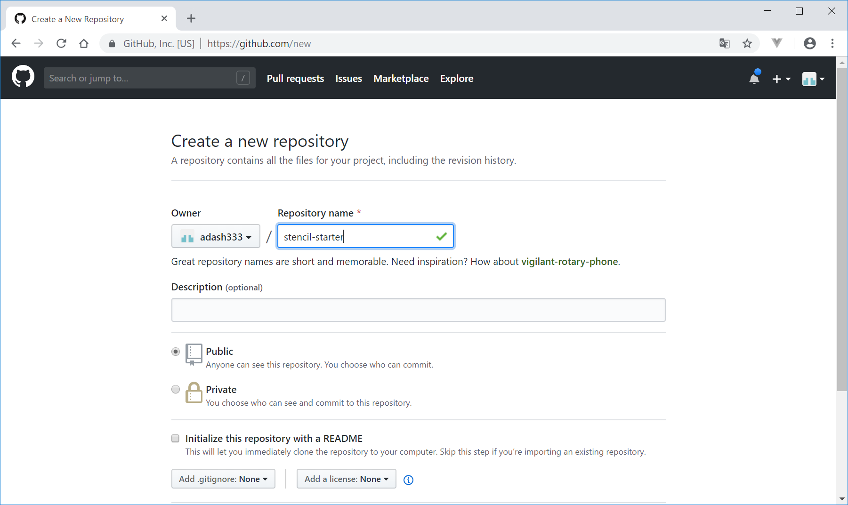Select the Public radio button

(176, 352)
